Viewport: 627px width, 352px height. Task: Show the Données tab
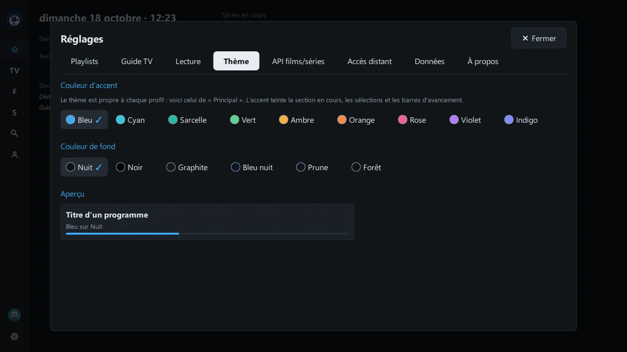click(430, 61)
